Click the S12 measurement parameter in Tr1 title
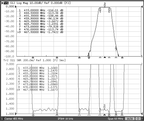This screenshot has width=144, height=121. 13,3
